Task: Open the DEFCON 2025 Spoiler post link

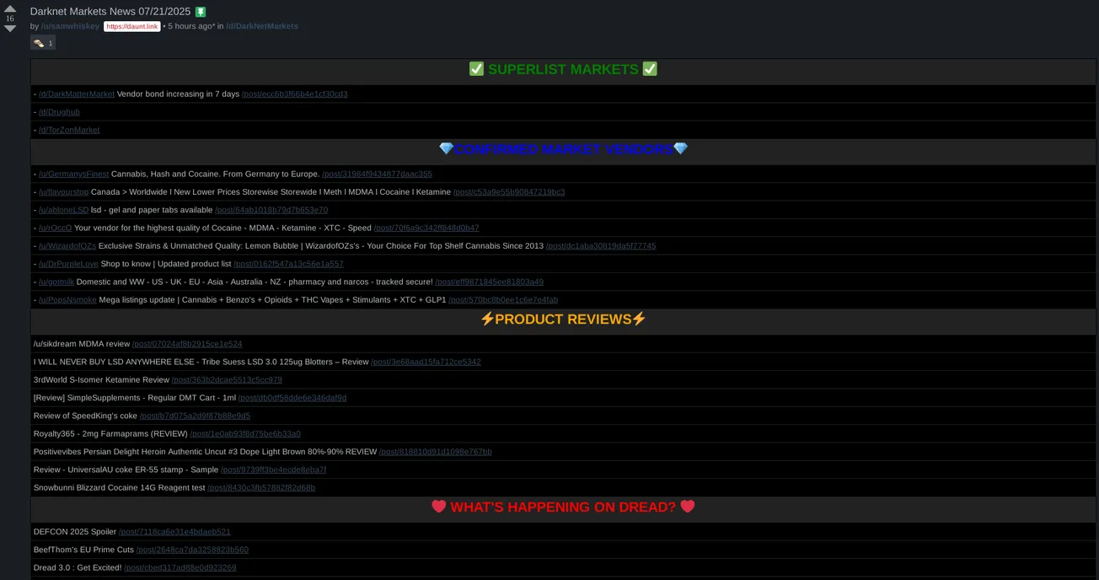Action: 174,531
